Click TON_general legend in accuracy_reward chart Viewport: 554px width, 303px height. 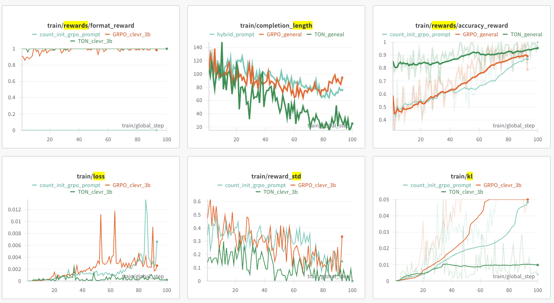coord(522,34)
